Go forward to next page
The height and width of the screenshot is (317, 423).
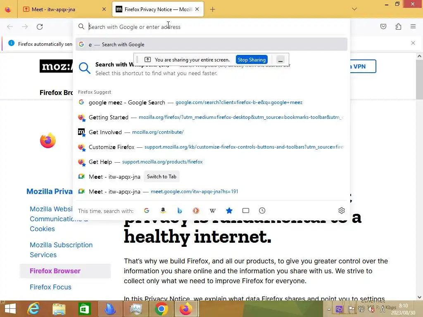click(25, 27)
